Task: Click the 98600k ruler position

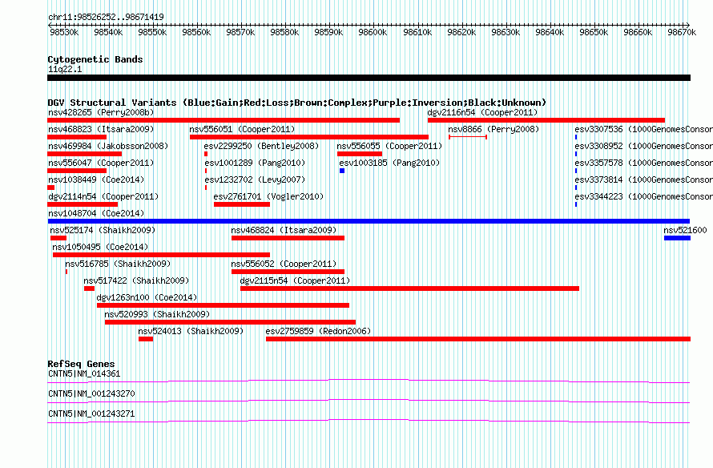Action: tap(373, 32)
